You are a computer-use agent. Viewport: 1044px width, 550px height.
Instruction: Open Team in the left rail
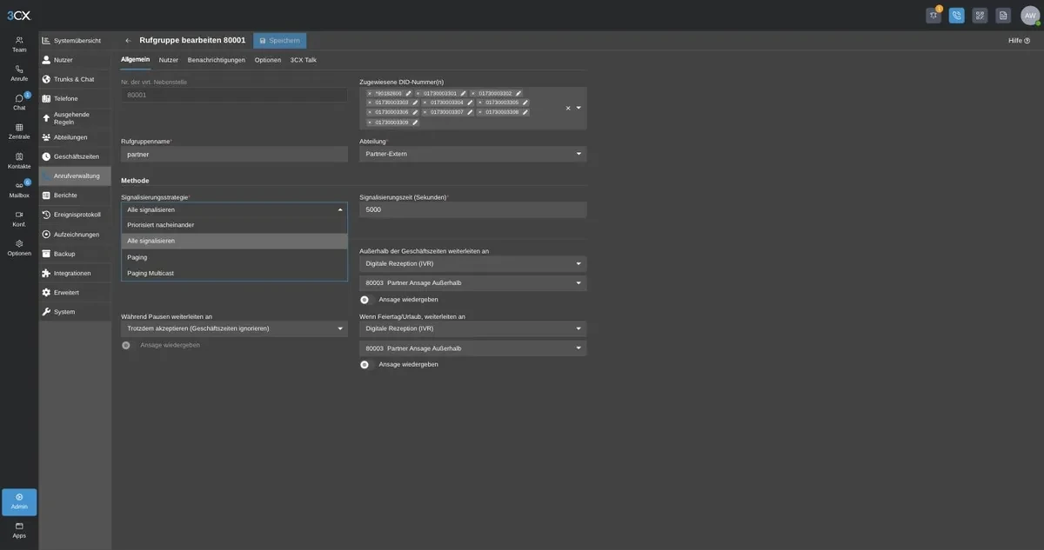click(19, 44)
